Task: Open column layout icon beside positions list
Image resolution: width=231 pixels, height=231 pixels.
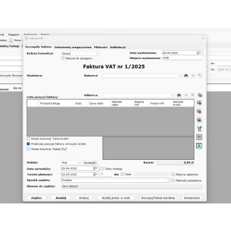Action: click(199, 137)
